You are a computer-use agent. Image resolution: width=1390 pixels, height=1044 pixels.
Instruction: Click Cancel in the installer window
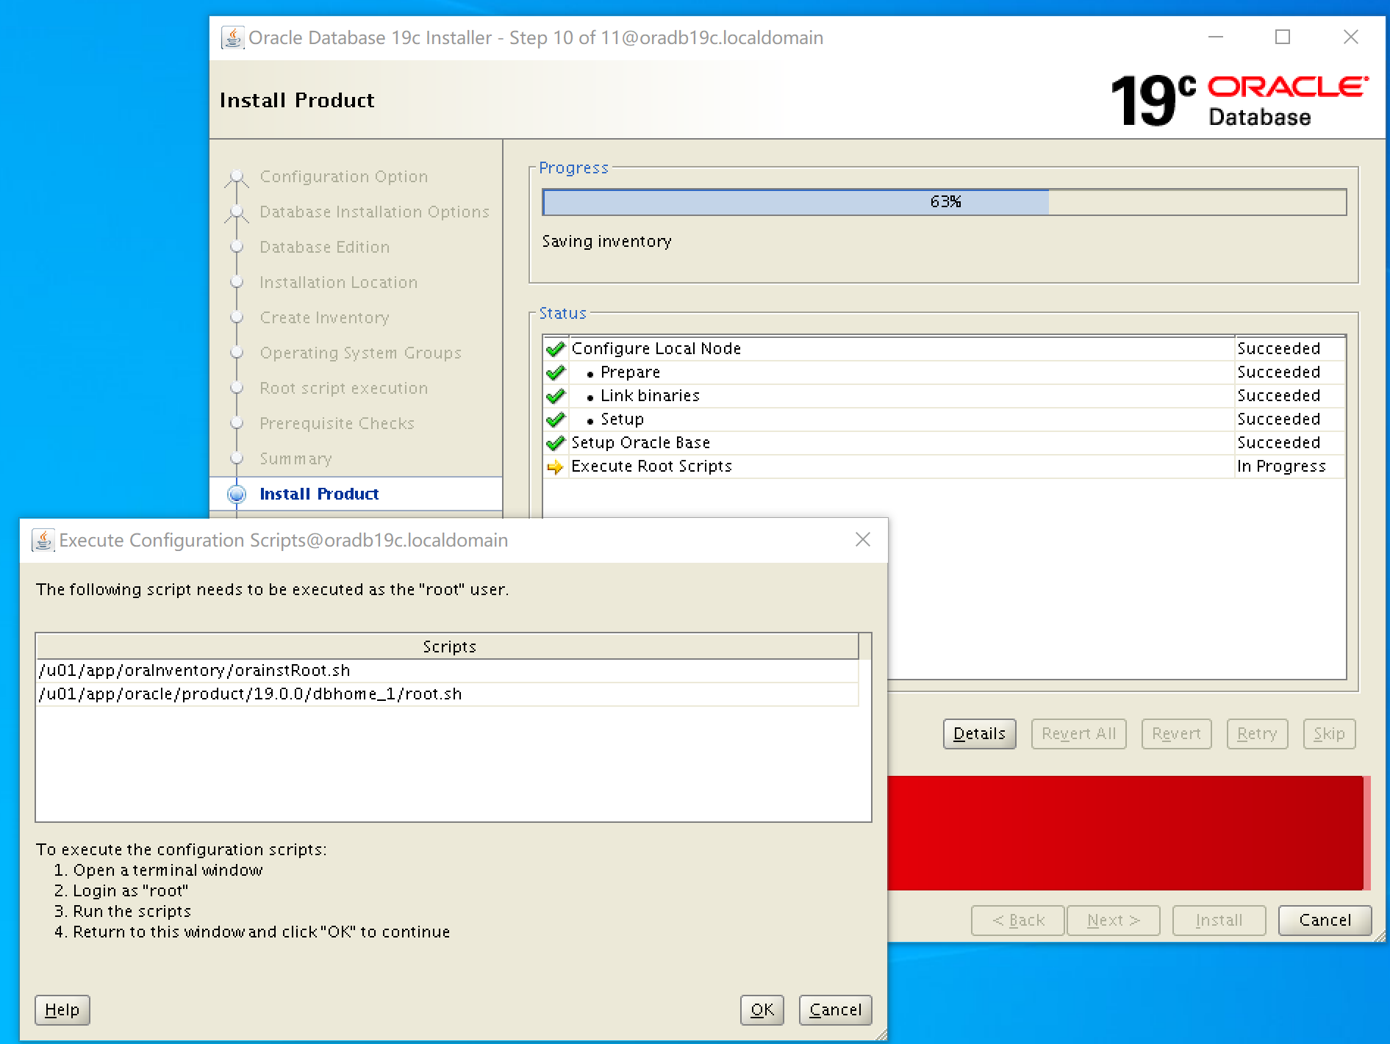click(x=1325, y=921)
